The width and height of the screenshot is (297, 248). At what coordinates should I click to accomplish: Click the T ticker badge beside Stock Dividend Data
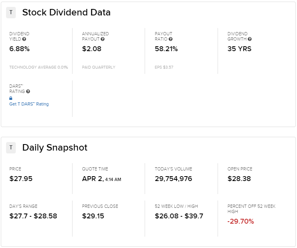click(11, 13)
